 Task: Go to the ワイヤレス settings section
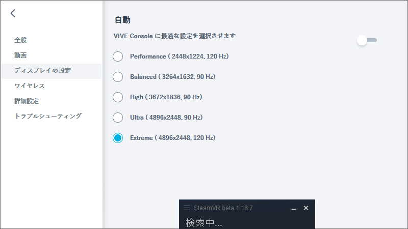tap(30, 85)
